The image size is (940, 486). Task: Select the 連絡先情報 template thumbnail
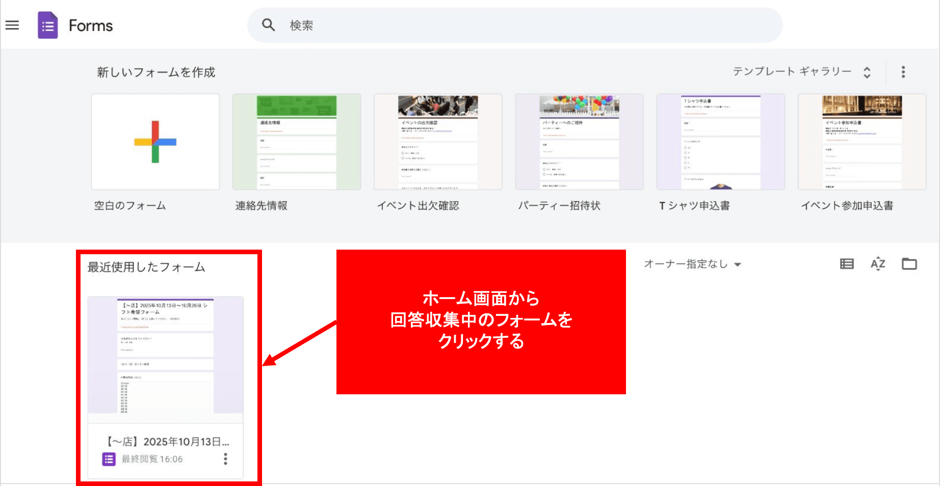pyautogui.click(x=296, y=142)
